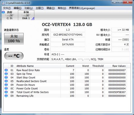134x115 pixels.
Task: Click the Threshold column header
Action: [x=97, y=66]
